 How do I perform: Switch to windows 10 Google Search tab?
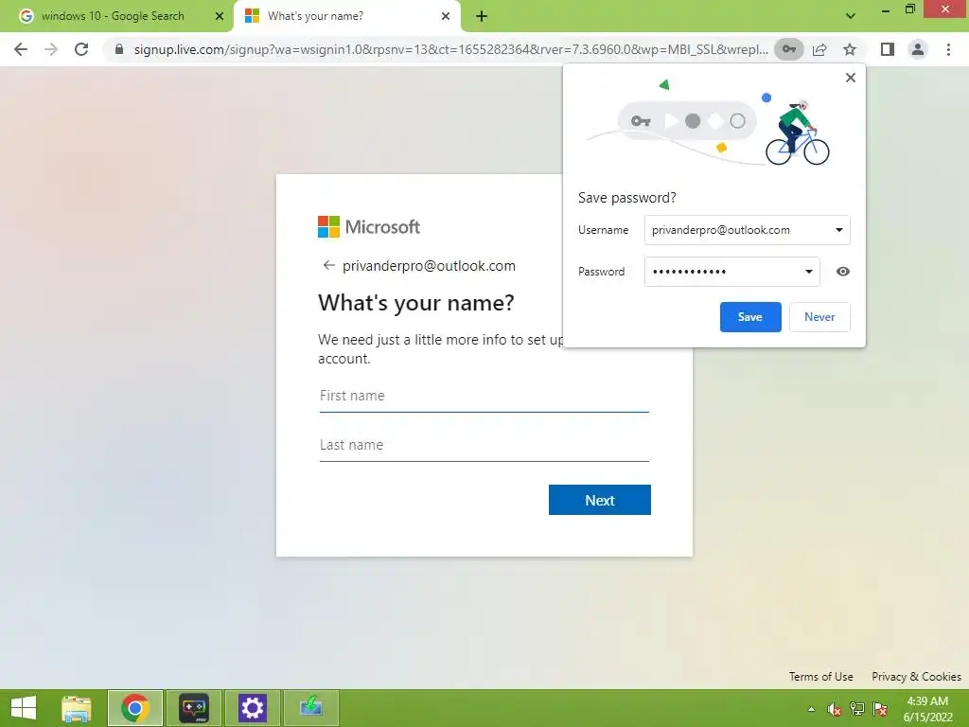pyautogui.click(x=114, y=16)
